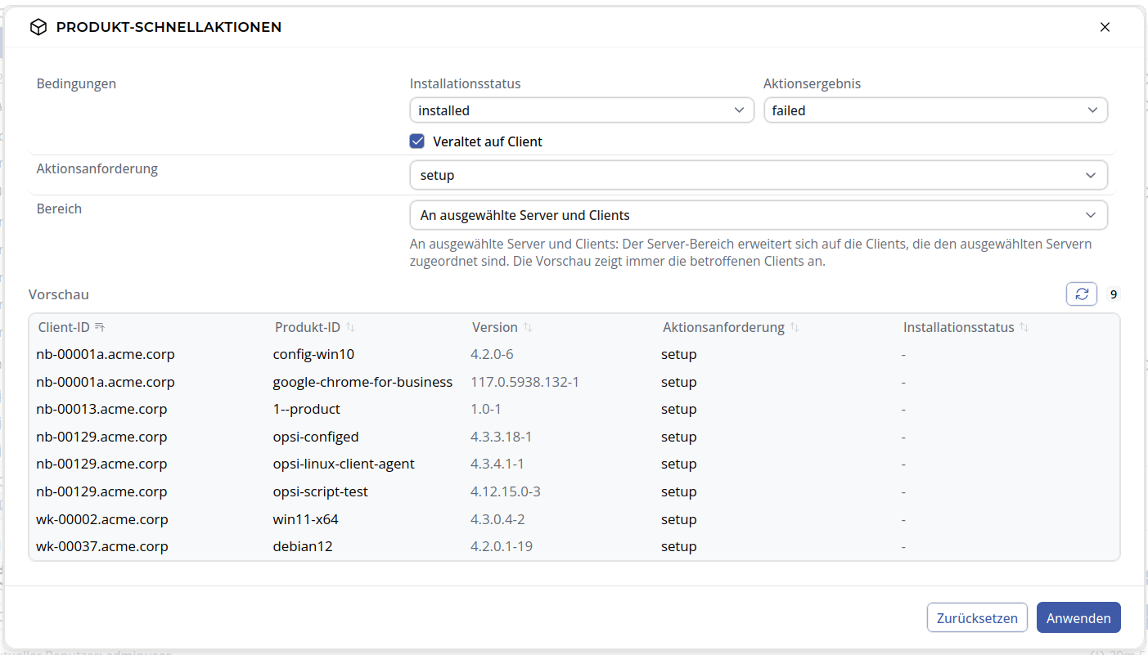Close the Produkt-Schnellaktionen dialog
Viewport: 1148px width, 655px height.
click(x=1105, y=27)
